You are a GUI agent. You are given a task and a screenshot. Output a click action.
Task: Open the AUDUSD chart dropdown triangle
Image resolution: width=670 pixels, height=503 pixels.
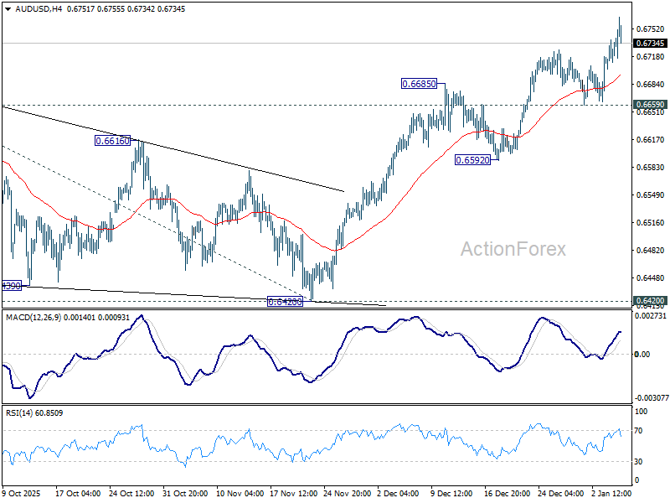point(8,9)
